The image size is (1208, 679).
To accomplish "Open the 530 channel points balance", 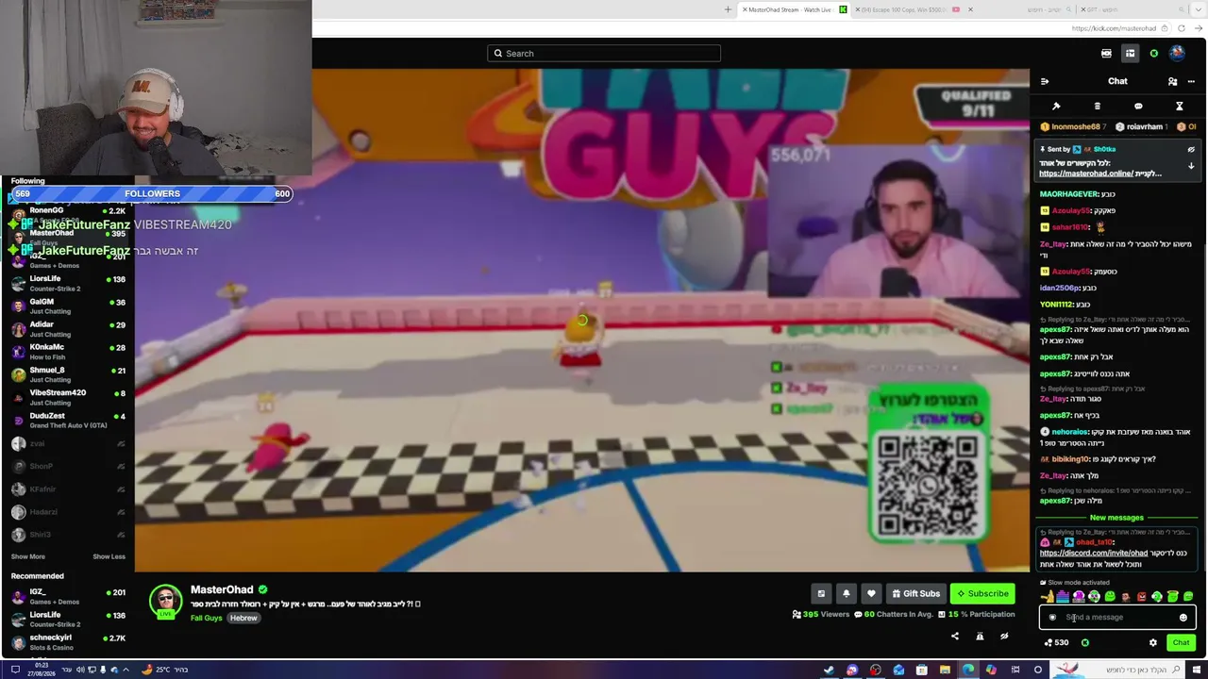I will pyautogui.click(x=1056, y=643).
